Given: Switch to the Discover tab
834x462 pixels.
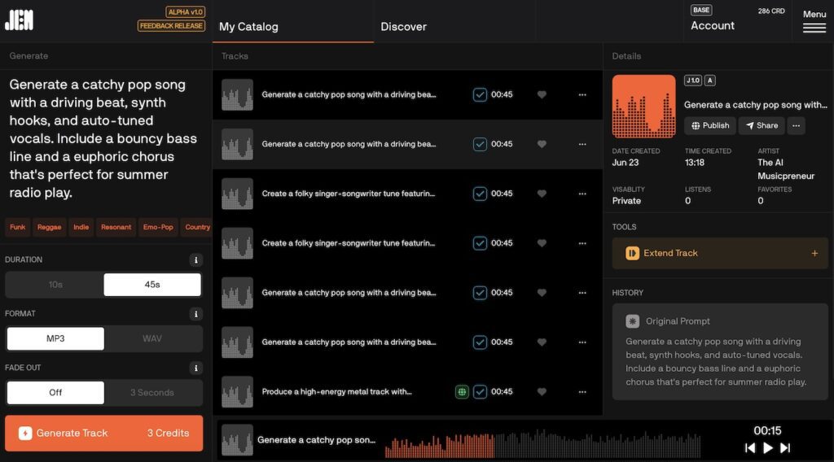Looking at the screenshot, I should (403, 26).
